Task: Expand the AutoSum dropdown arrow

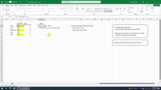Action: click(135, 8)
